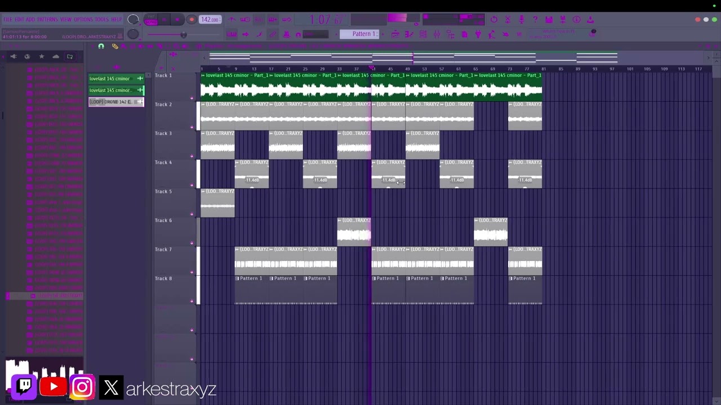Select the (LOOP) DRONE 142 clip in picker
This screenshot has width=721, height=405.
click(116, 102)
